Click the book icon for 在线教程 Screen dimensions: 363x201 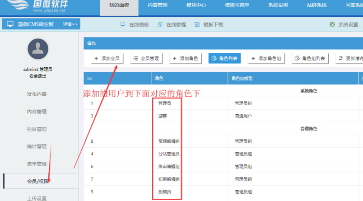click(159, 24)
